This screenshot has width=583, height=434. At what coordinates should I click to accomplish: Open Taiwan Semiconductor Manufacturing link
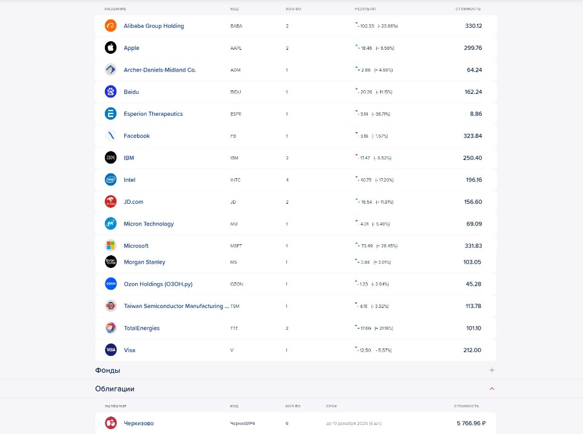(x=177, y=306)
